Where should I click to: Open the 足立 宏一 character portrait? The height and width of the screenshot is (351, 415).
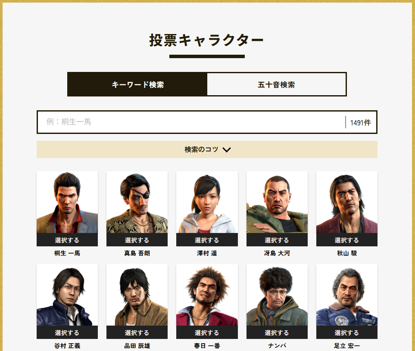pyautogui.click(x=347, y=295)
